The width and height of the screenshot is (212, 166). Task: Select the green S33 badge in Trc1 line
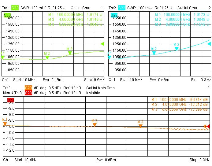[15, 8]
